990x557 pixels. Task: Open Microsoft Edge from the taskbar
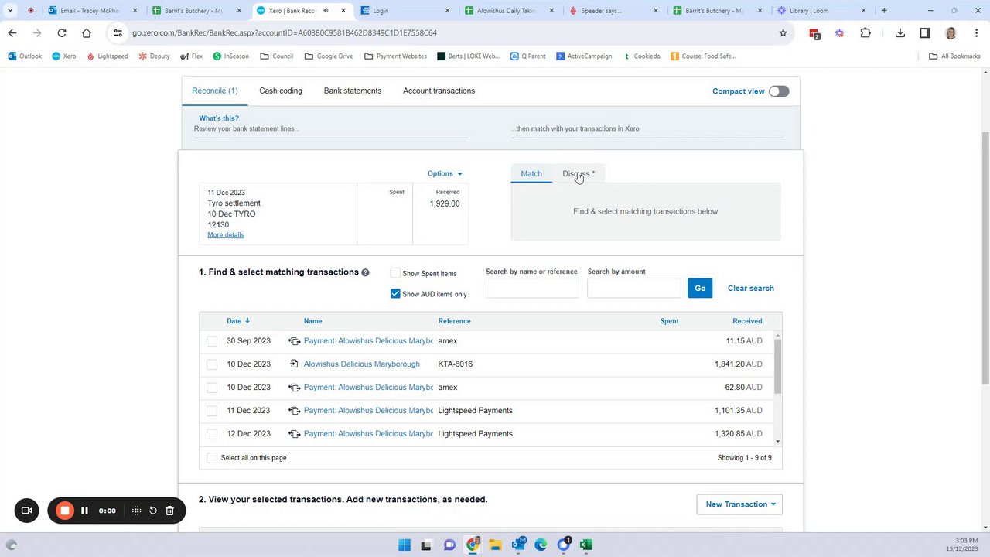541,545
